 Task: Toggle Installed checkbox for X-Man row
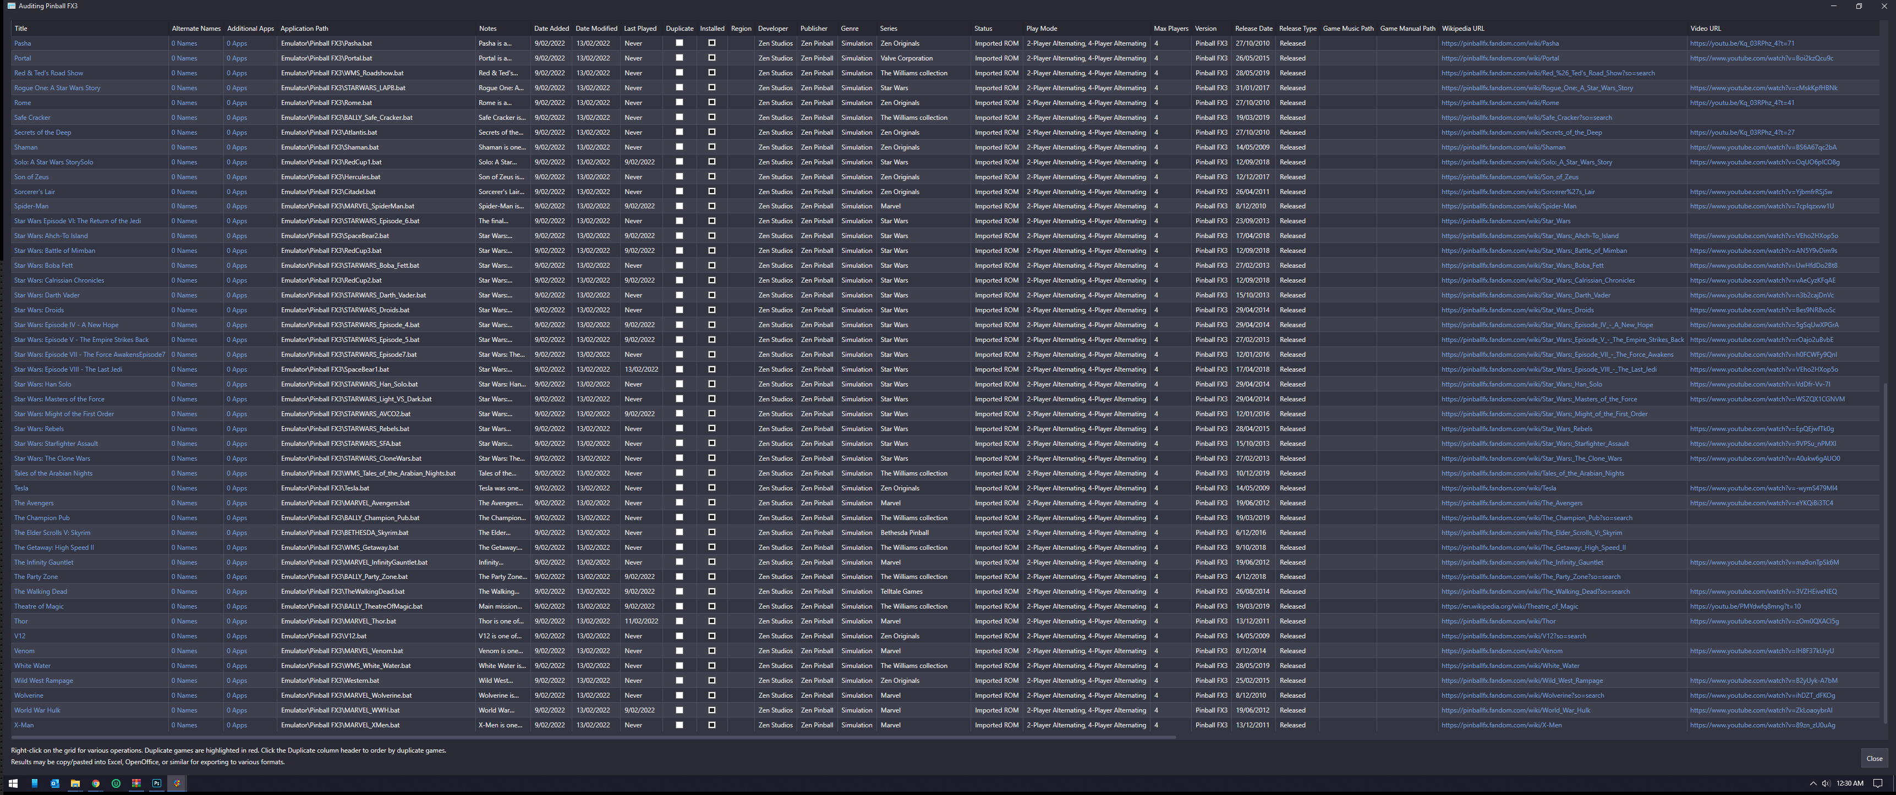712,725
